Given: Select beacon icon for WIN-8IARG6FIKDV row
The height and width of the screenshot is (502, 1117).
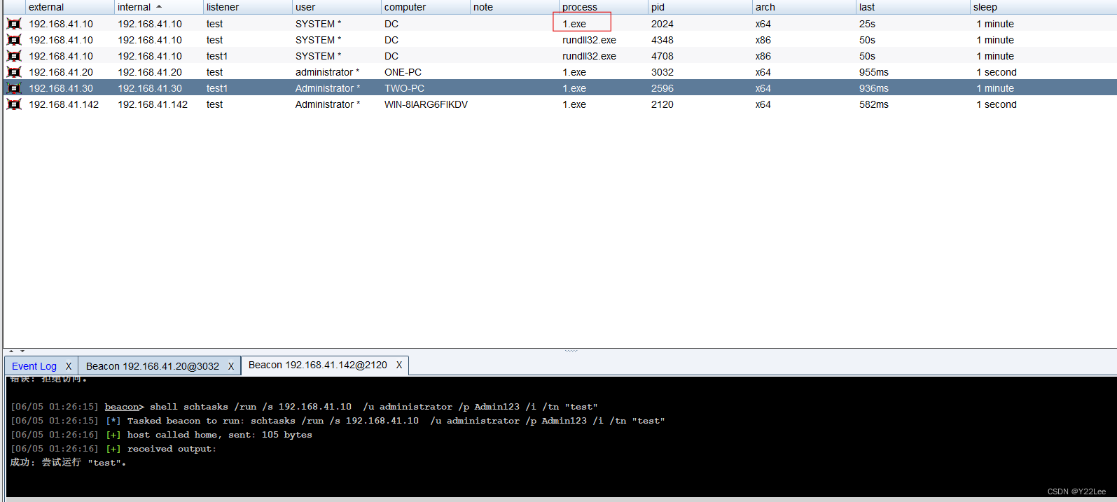Looking at the screenshot, I should click(14, 104).
